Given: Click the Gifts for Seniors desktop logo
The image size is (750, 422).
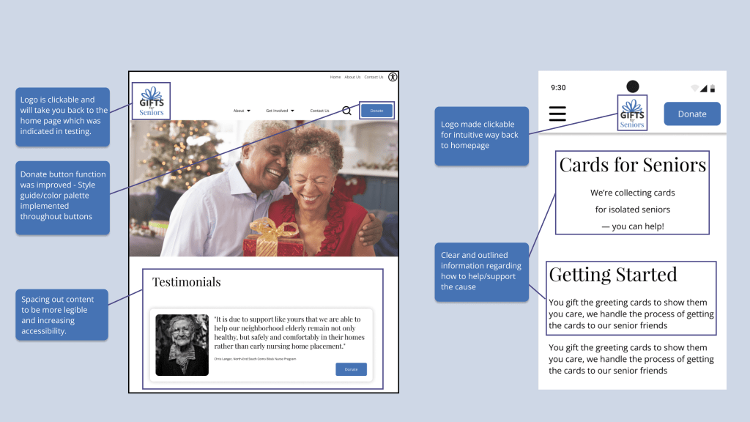Looking at the screenshot, I should coord(151,101).
